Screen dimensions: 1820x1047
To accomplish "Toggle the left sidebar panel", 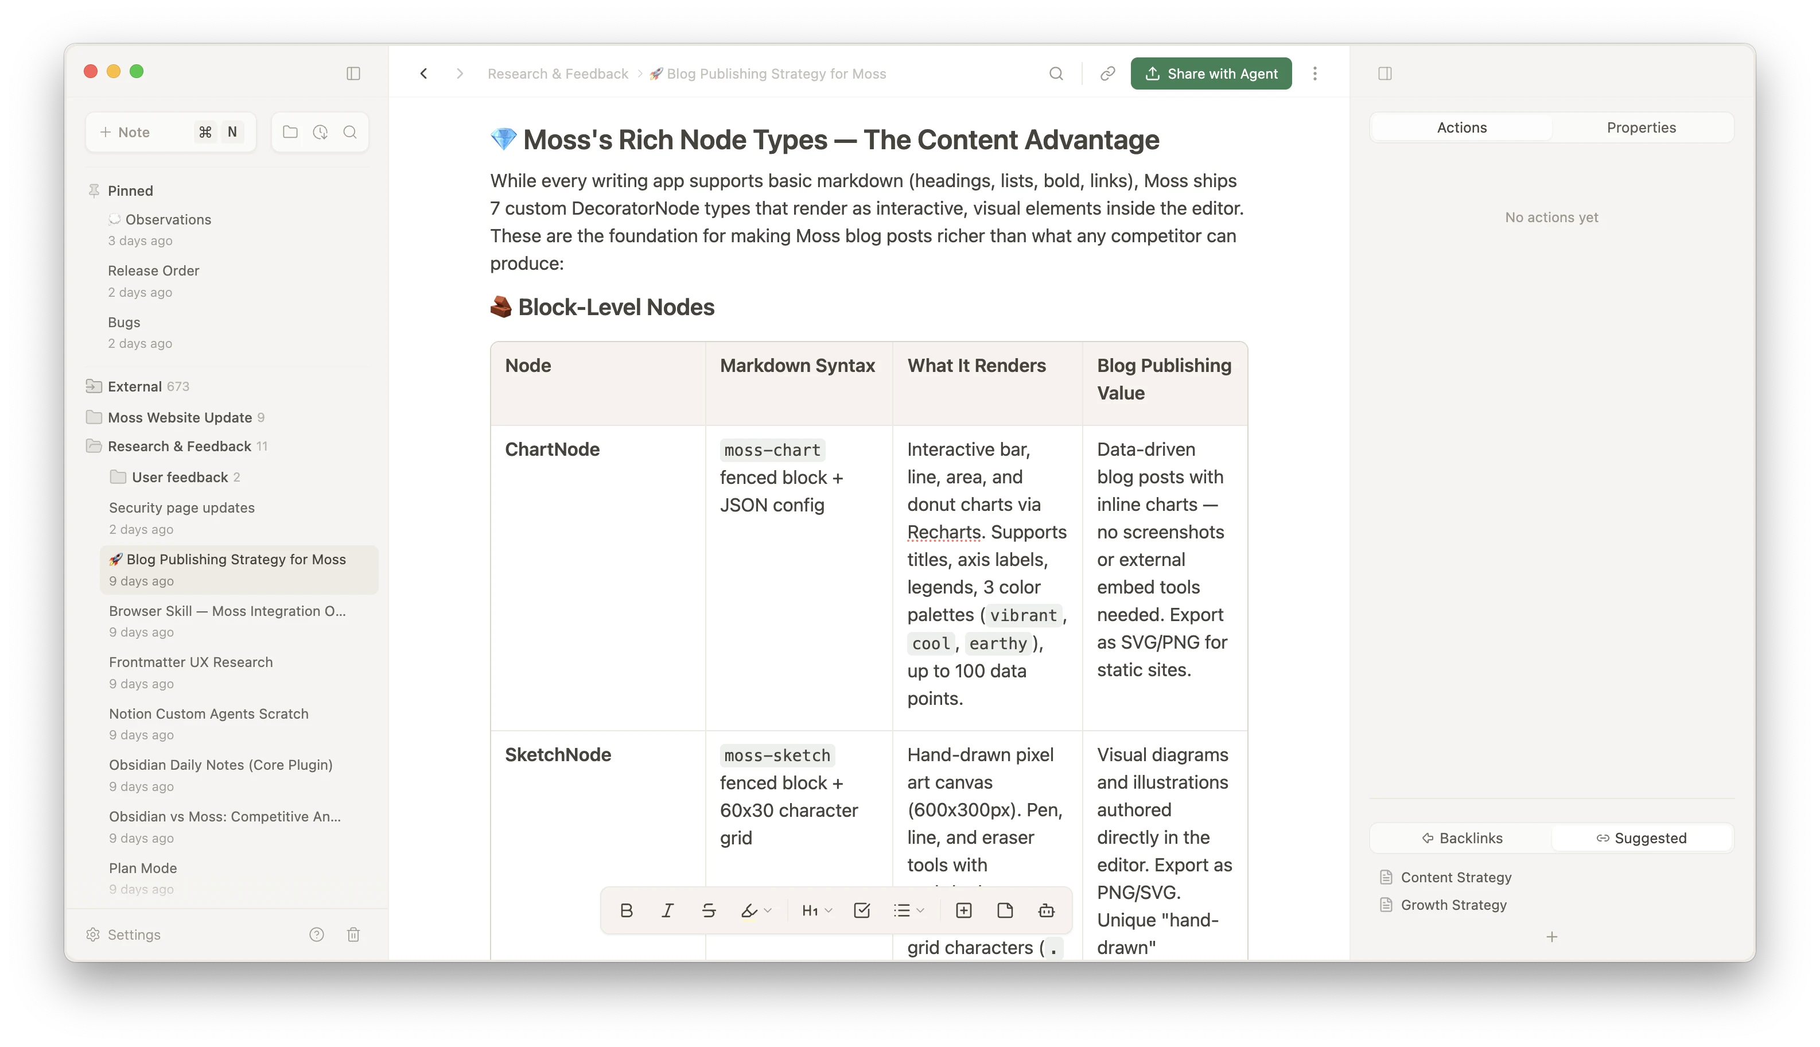I will [353, 73].
